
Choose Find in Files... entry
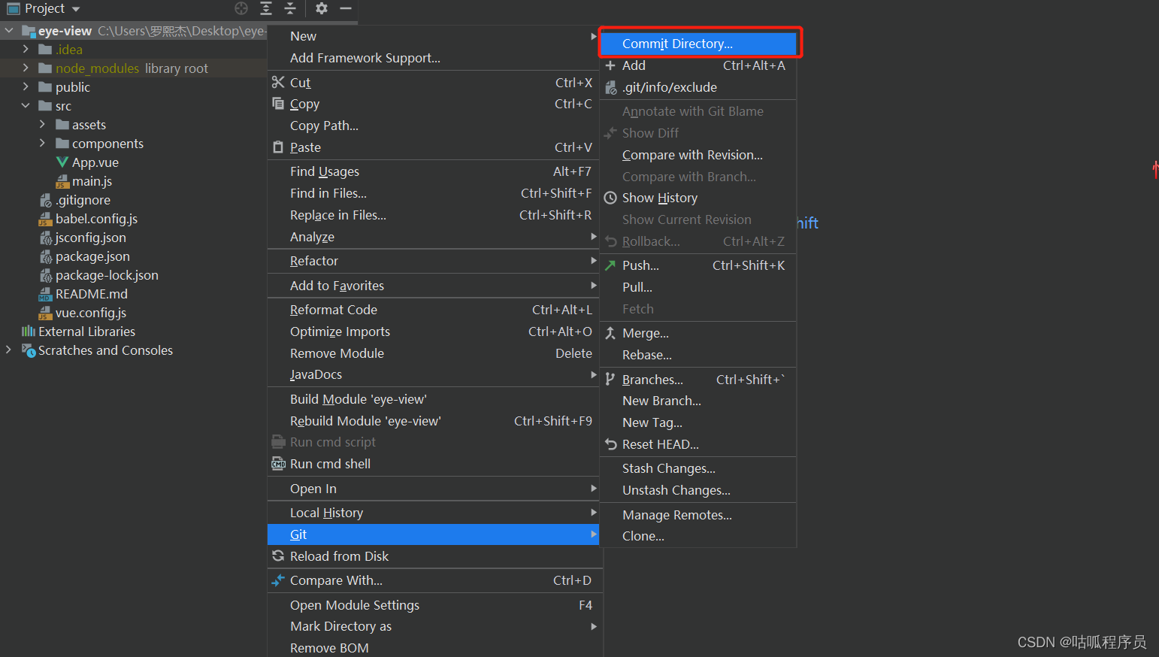tap(433, 193)
